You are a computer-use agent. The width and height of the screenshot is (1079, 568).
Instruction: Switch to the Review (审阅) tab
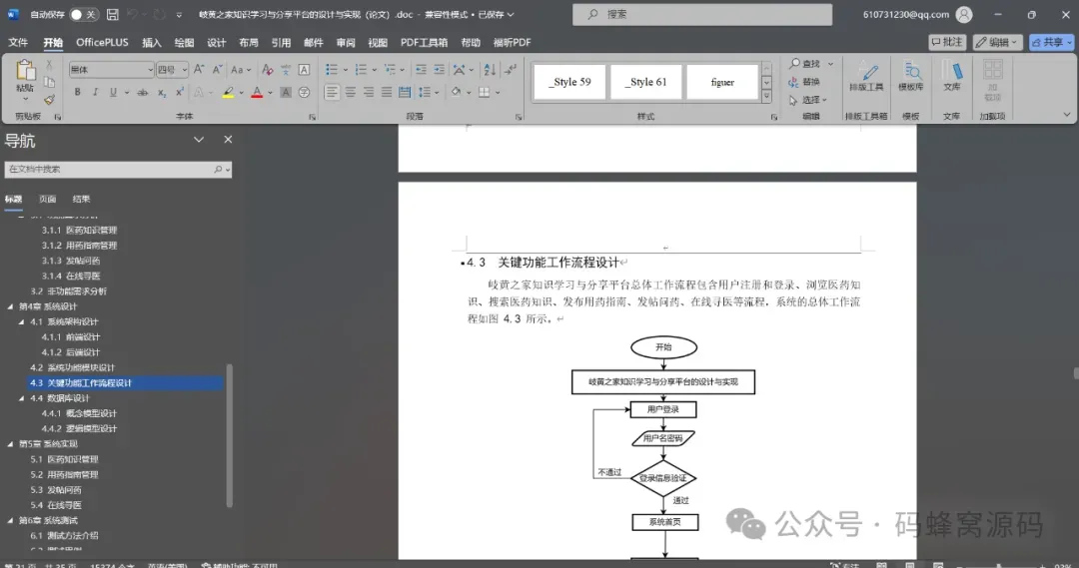[x=346, y=43]
